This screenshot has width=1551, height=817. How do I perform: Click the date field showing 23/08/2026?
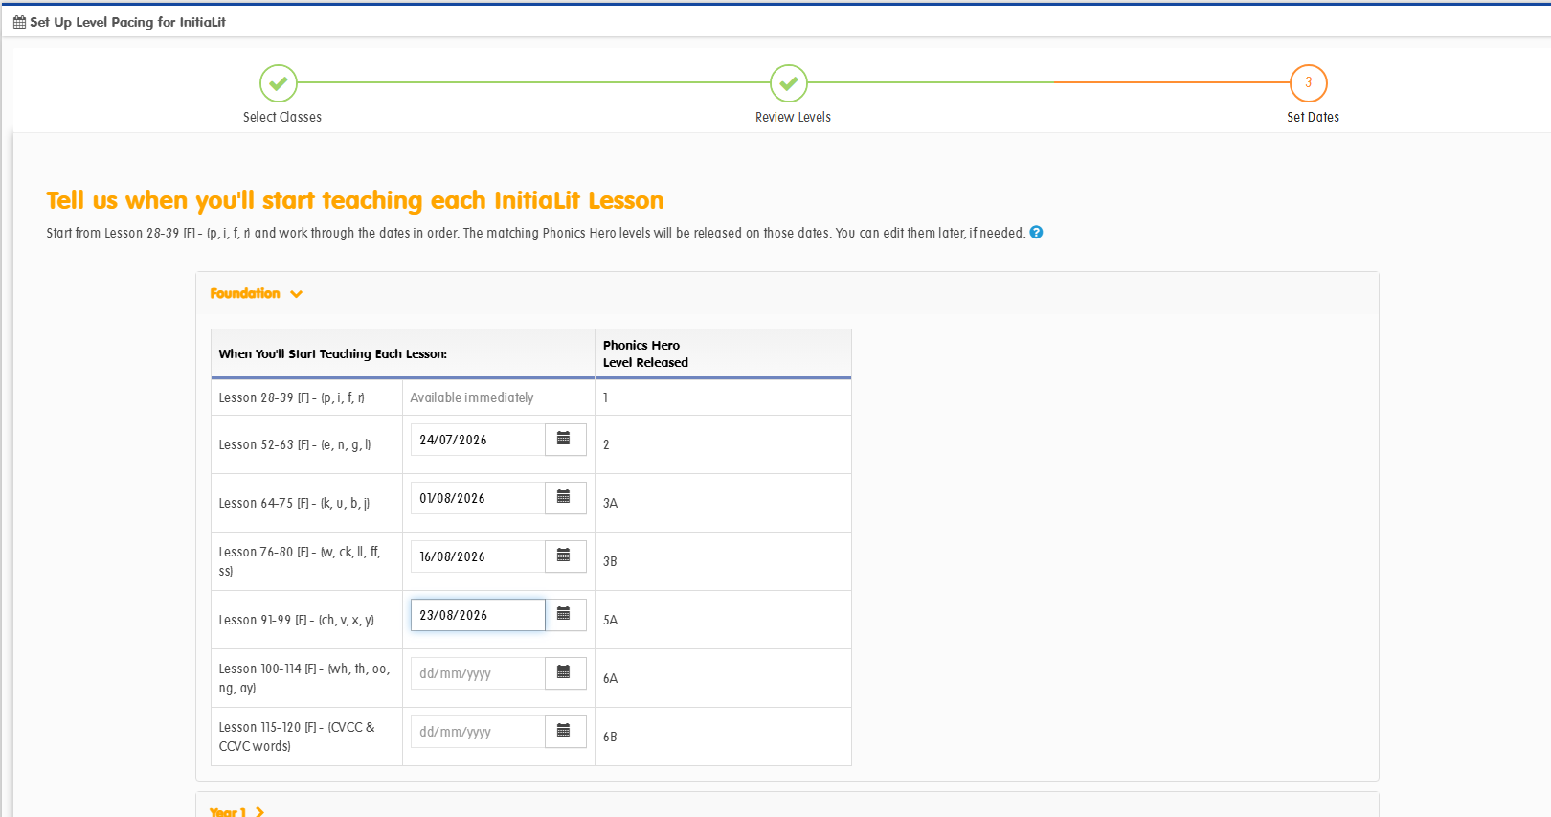[478, 615]
